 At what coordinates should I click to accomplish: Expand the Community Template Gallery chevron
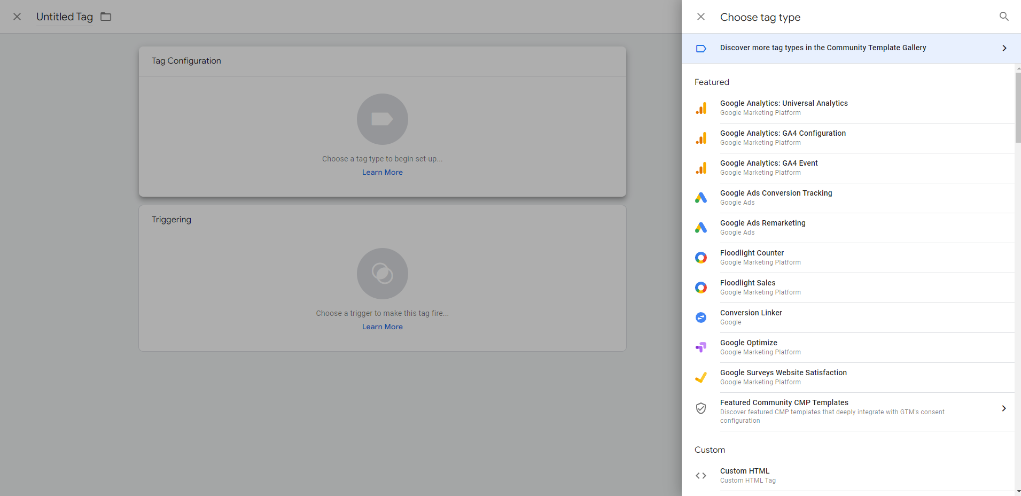click(1004, 48)
